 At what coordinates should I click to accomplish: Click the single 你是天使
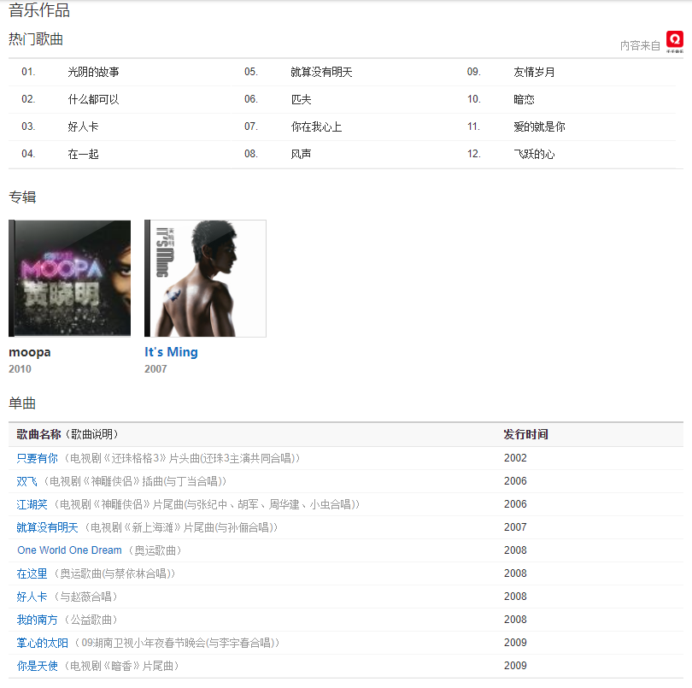click(x=38, y=666)
